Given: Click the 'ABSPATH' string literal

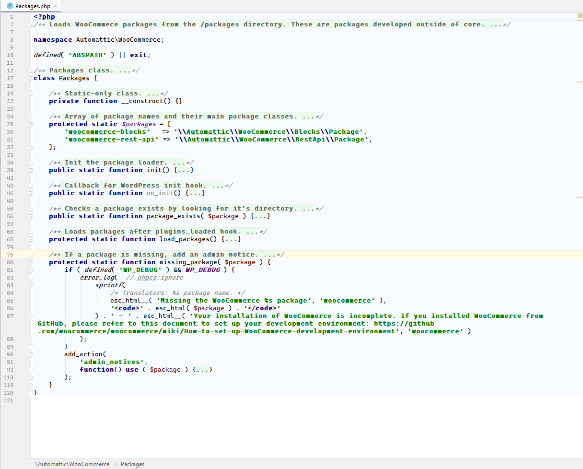Looking at the screenshot, I should point(87,55).
